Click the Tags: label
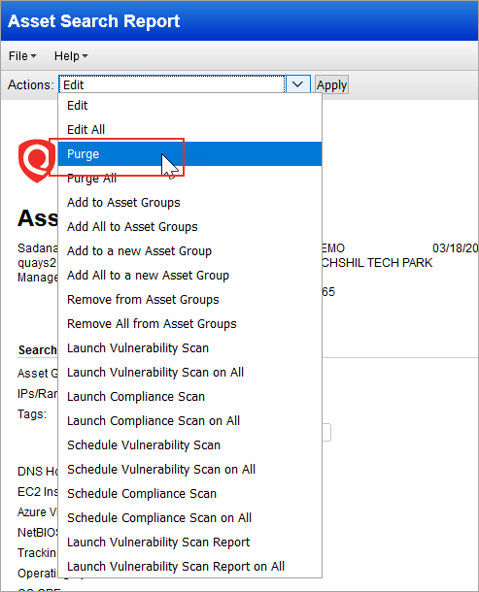This screenshot has height=592, width=479. [x=32, y=414]
